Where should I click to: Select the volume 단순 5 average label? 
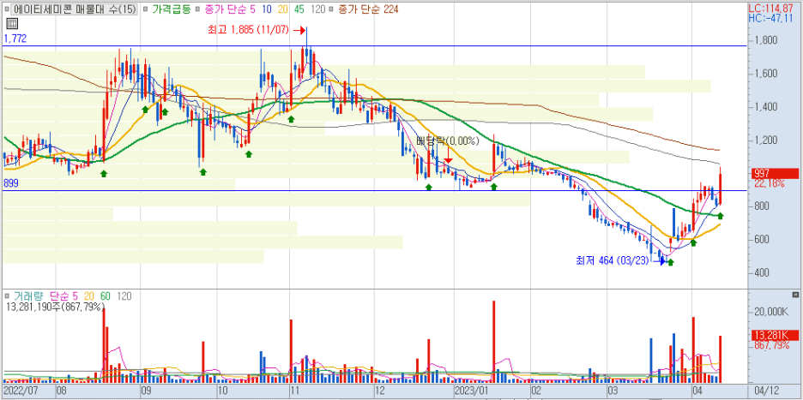(x=64, y=296)
